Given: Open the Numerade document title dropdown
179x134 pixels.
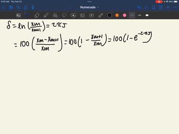Looking at the screenshot, I should coord(89,7).
